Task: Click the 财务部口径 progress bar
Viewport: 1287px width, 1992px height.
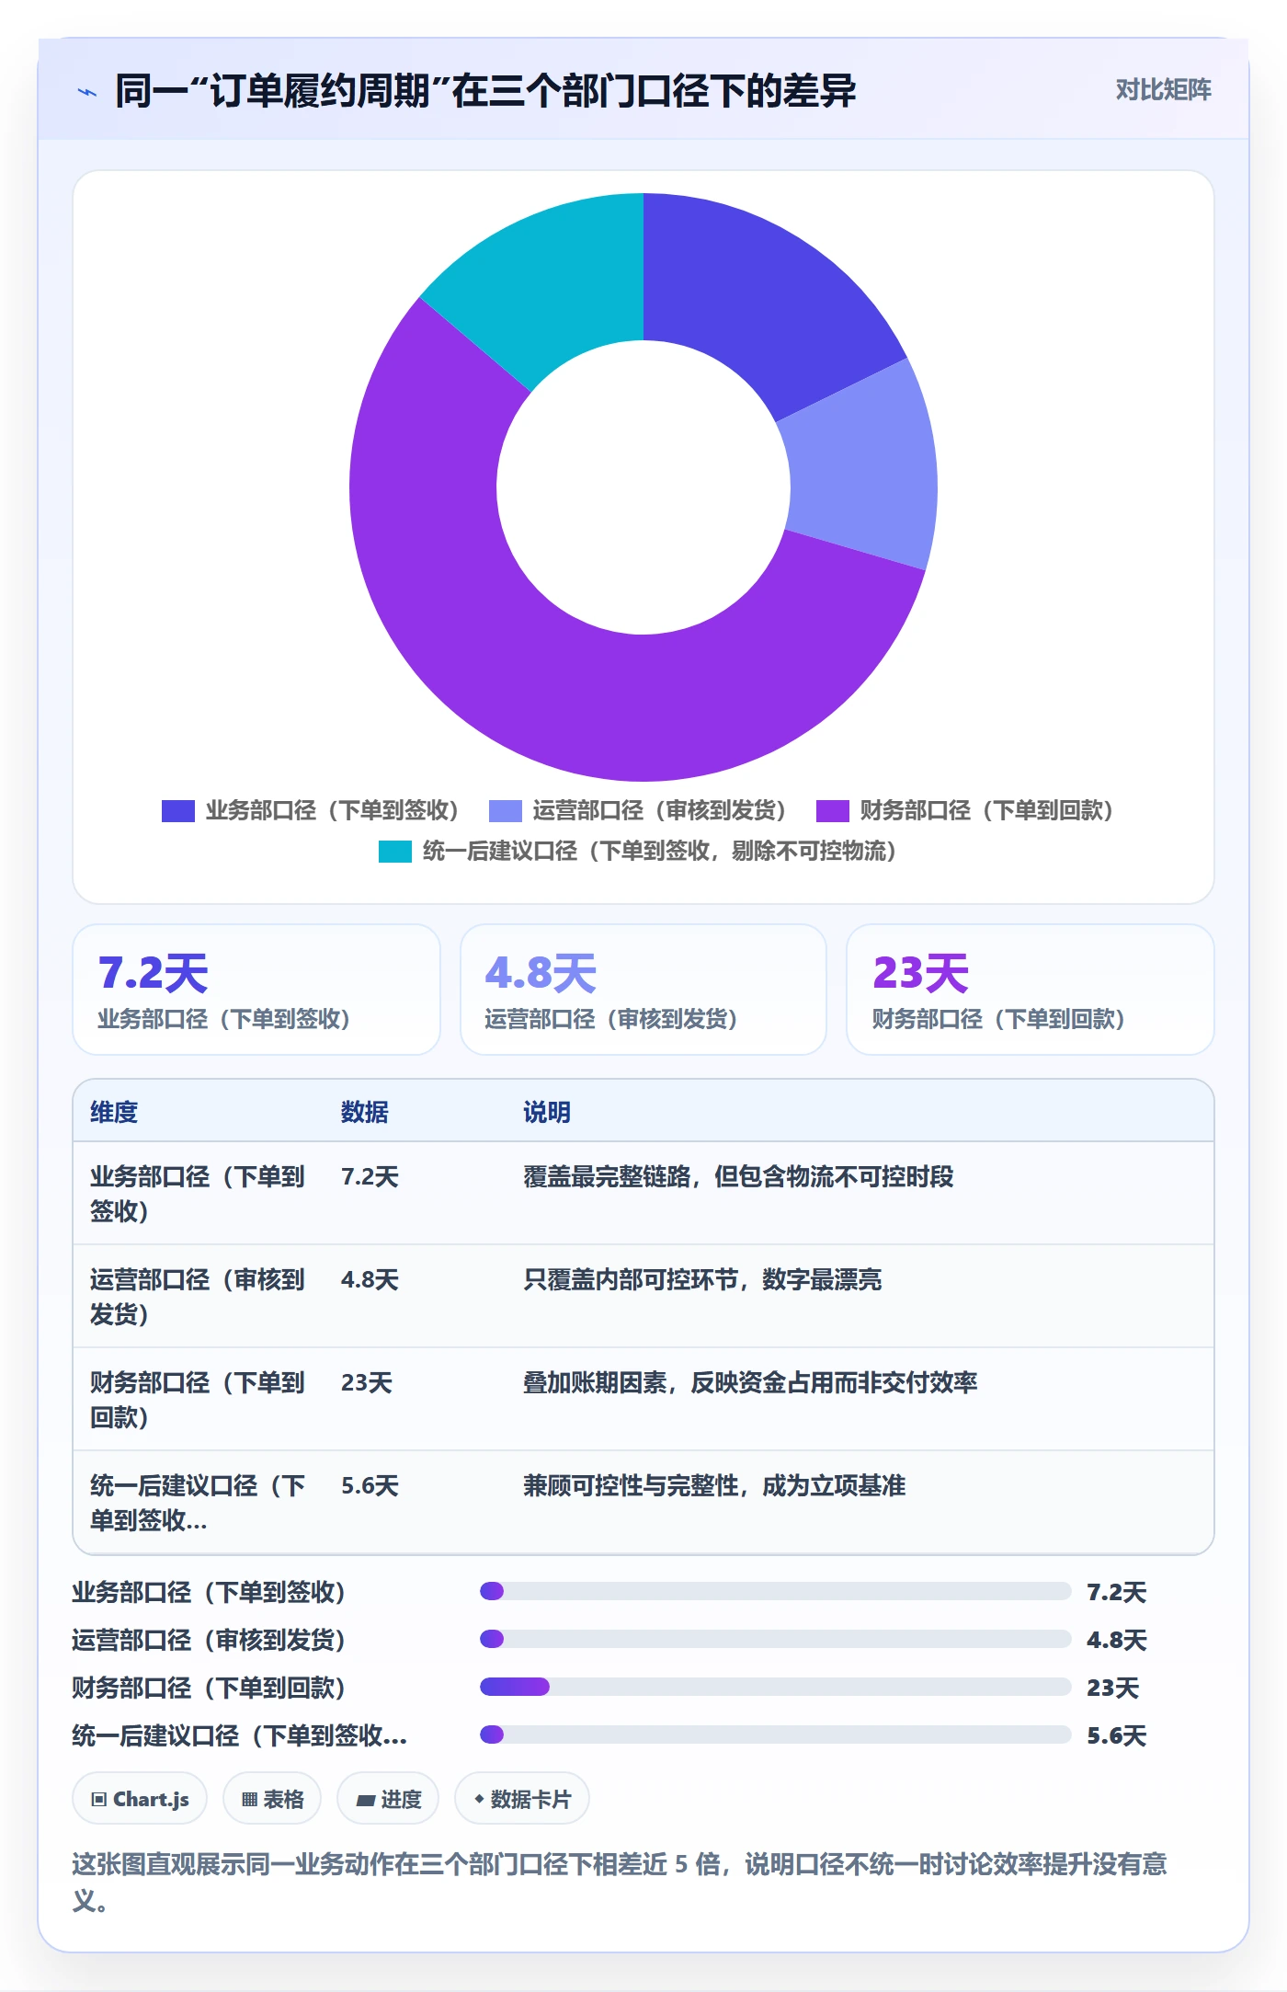Action: tap(775, 1687)
